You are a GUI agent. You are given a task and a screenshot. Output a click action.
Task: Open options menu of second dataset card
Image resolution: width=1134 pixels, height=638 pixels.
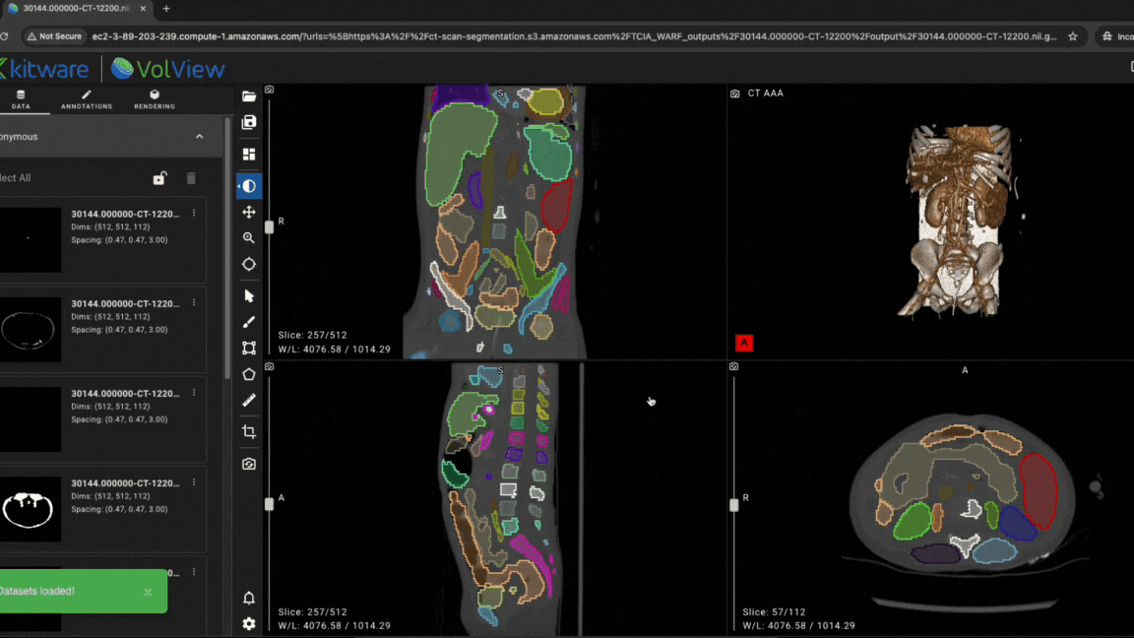(194, 303)
